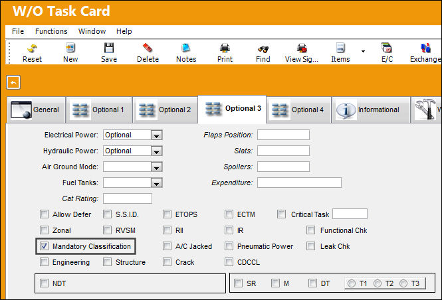
Task: Open the tab with the wrench and hammer icon
Action: click(426, 110)
